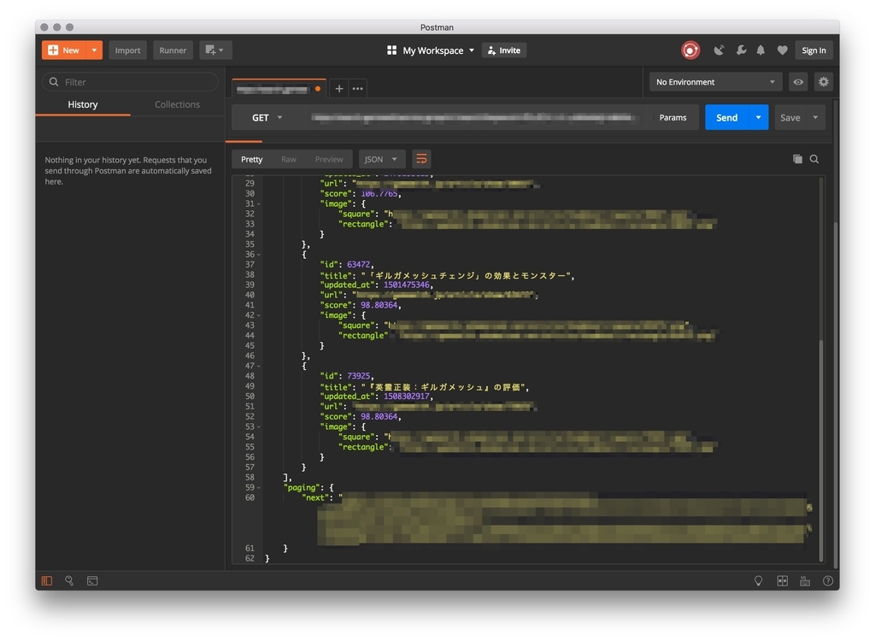Click the title string on line 49
This screenshot has height=641, width=875.
[x=443, y=386]
